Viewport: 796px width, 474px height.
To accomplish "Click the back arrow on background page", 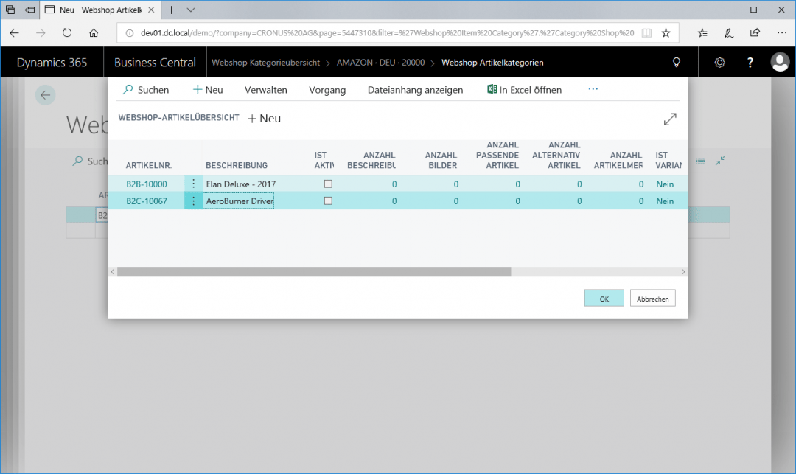I will (45, 95).
